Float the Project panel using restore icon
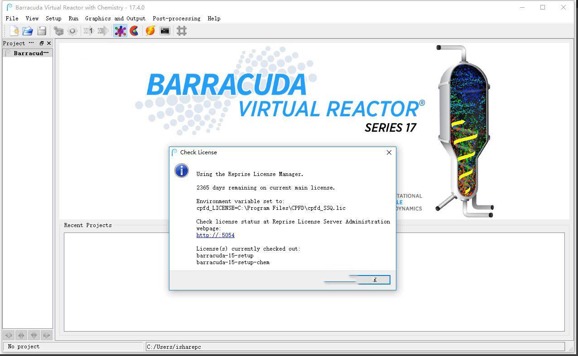This screenshot has width=578, height=356. 41,43
